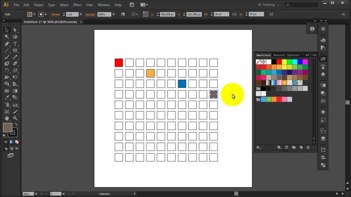Select the Selection tool (black arrow)

tap(7, 30)
